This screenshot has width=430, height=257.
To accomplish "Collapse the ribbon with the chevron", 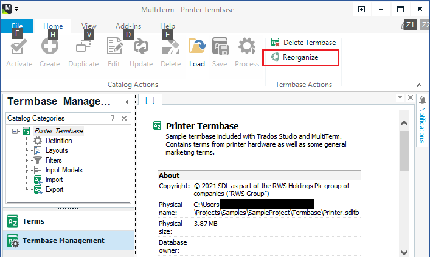I will click(419, 85).
